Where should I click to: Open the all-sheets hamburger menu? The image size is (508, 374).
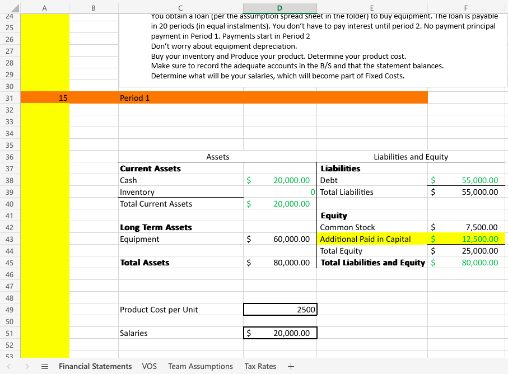[45, 366]
